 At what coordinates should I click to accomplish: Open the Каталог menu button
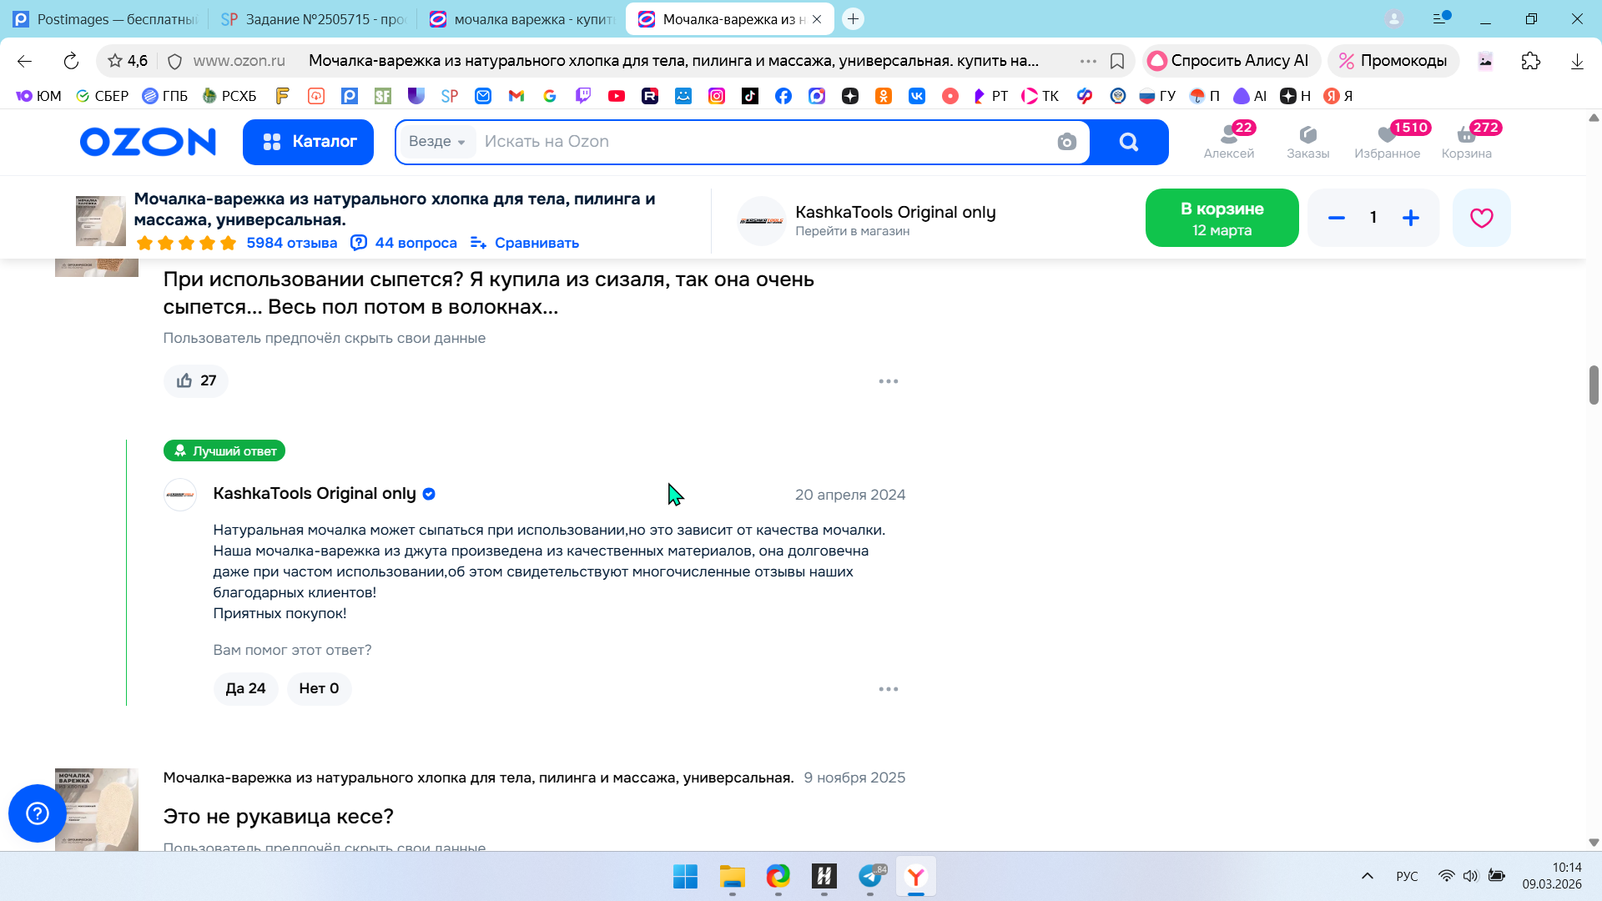308,142
